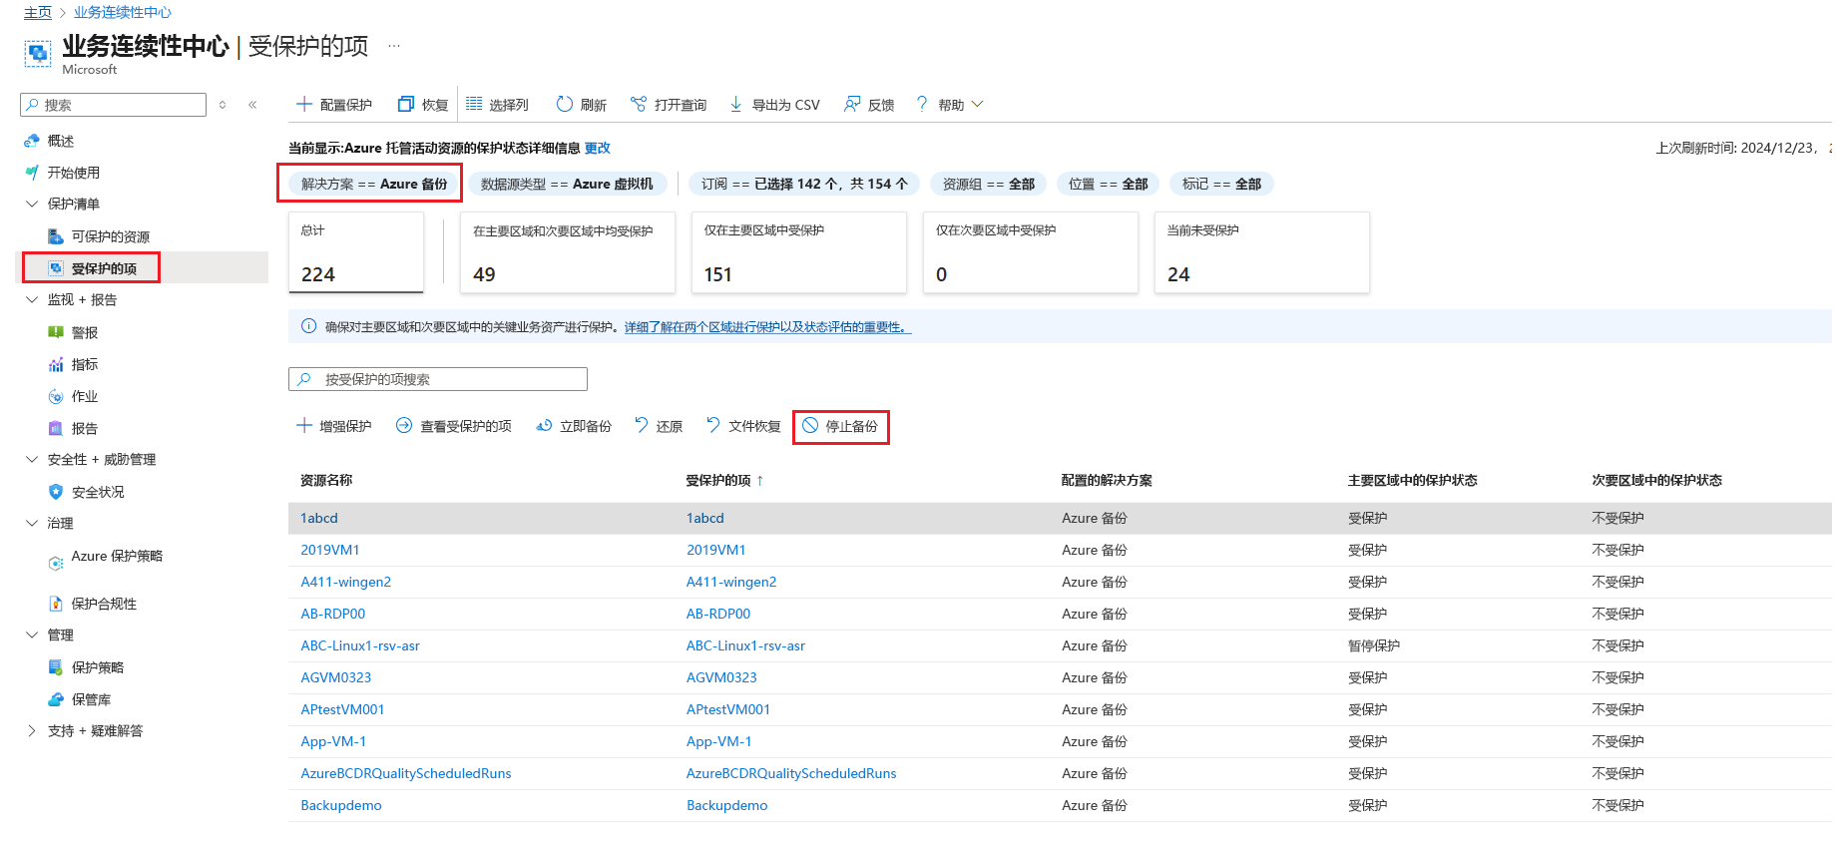Click the 打开查询 icon
Image resolution: width=1837 pixels, height=849 pixels.
click(x=639, y=104)
